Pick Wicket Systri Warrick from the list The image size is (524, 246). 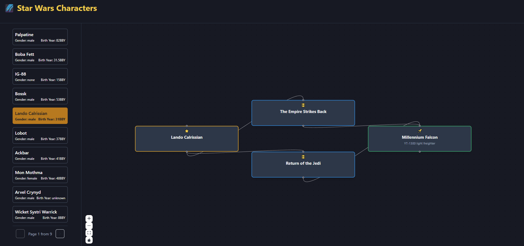(40, 214)
